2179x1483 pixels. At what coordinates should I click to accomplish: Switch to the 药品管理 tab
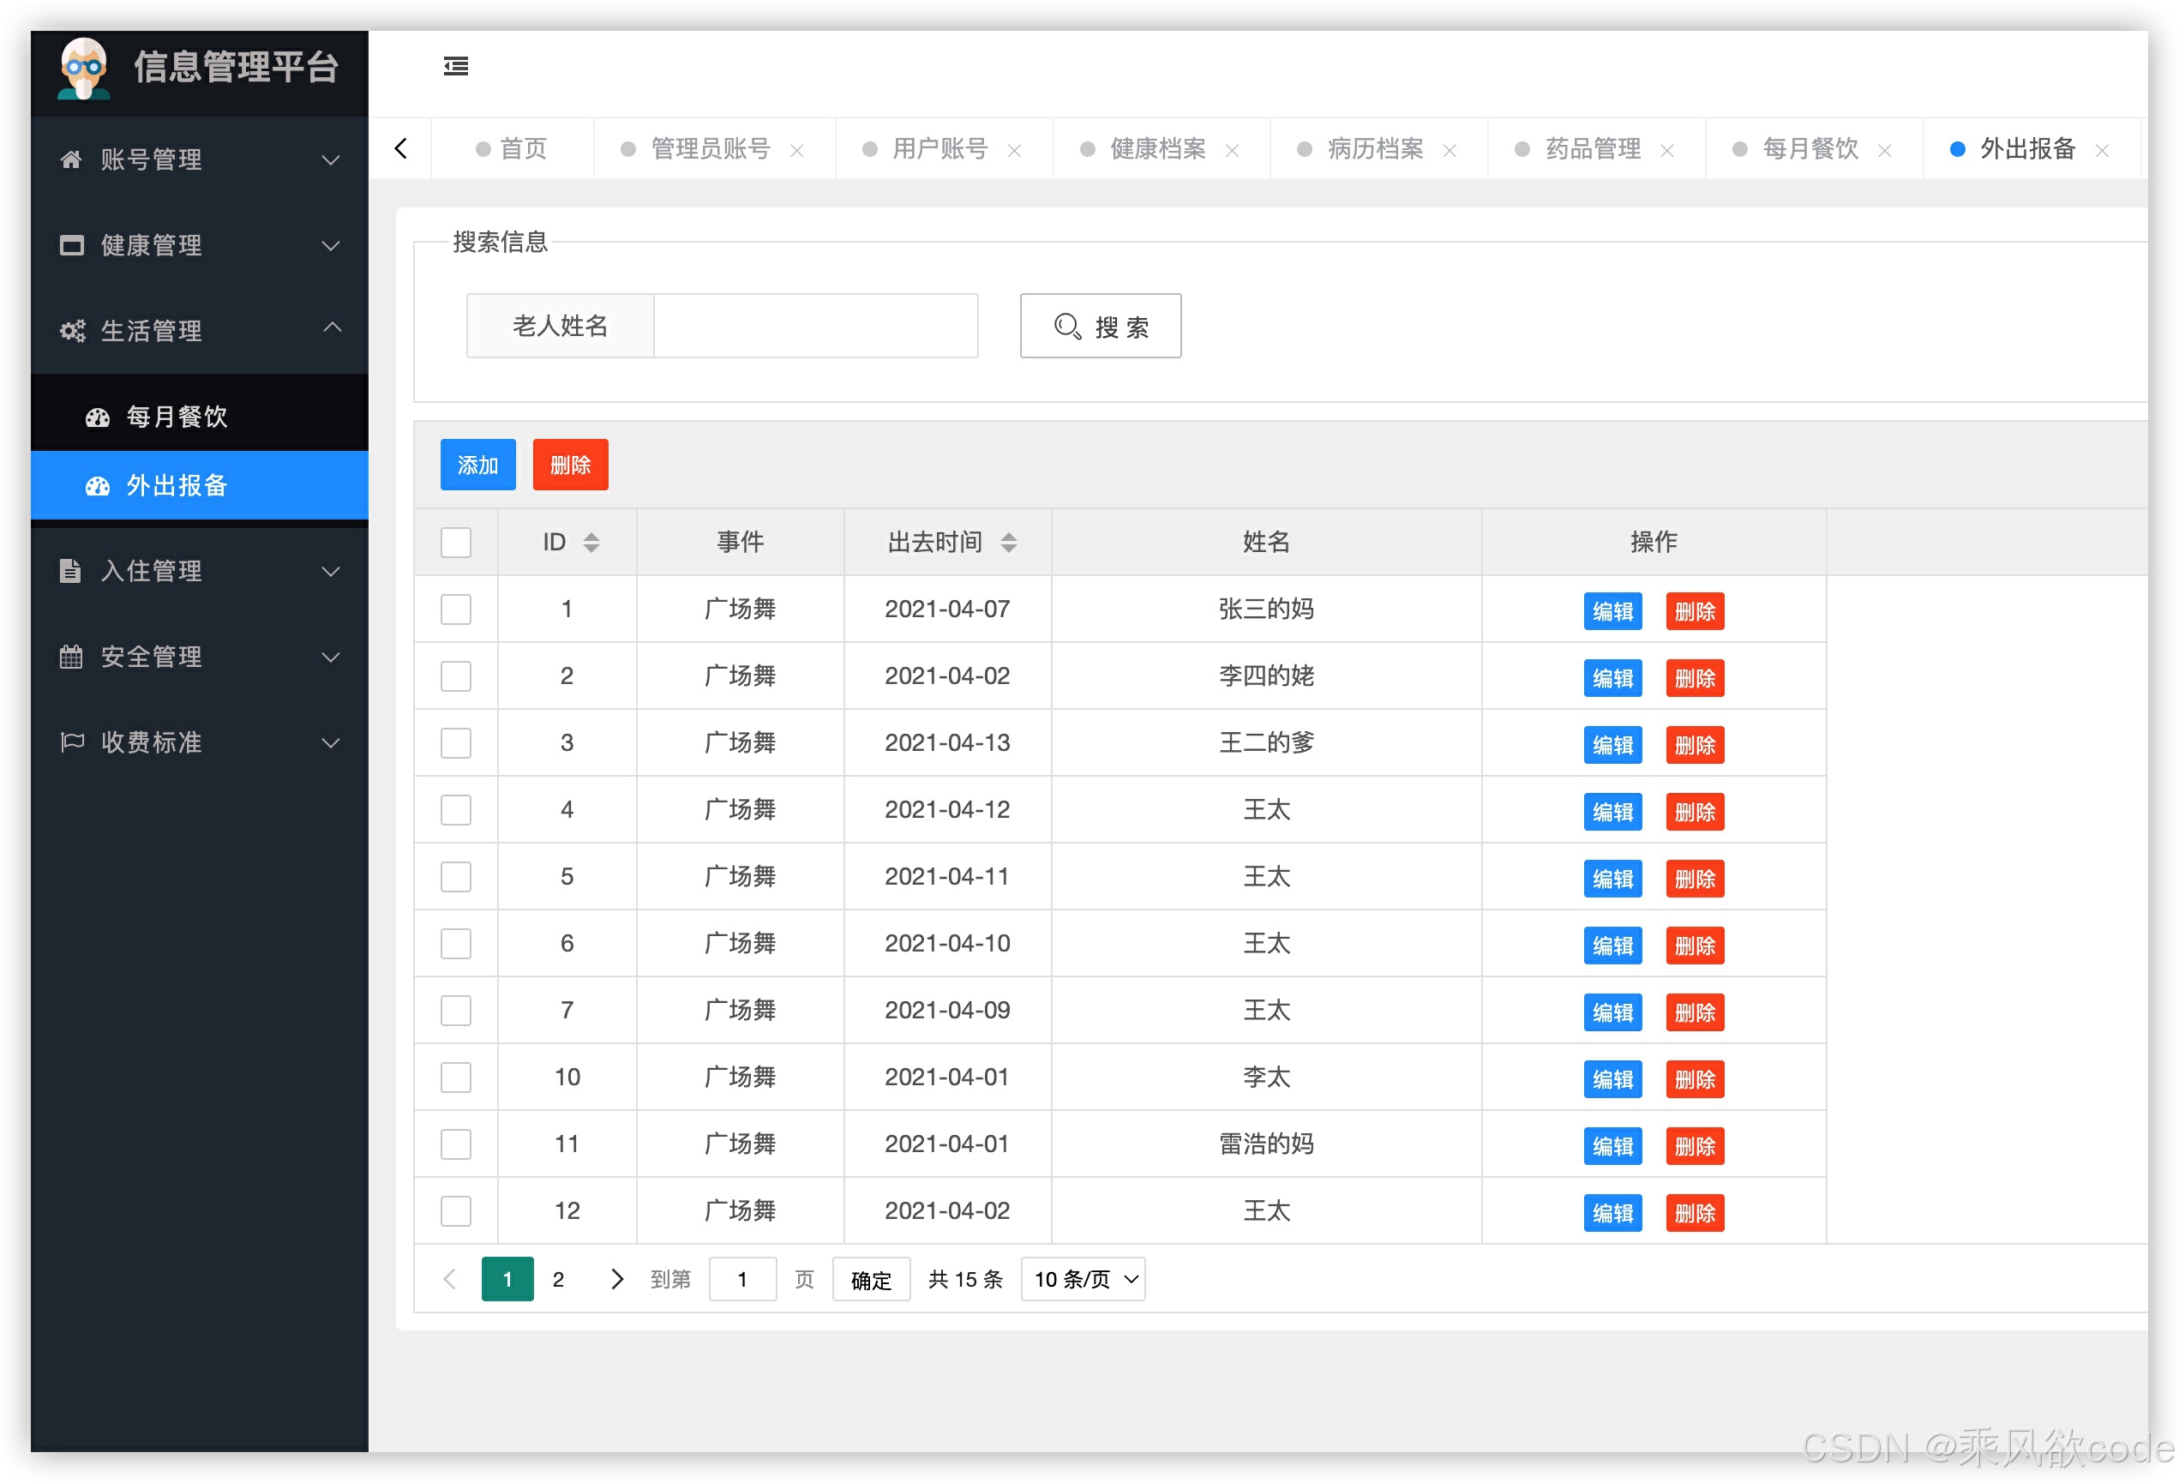1594,148
